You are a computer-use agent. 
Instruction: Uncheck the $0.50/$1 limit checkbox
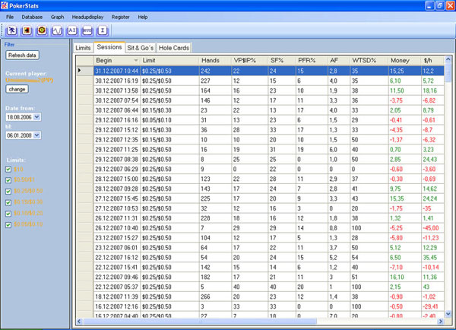coord(8,180)
